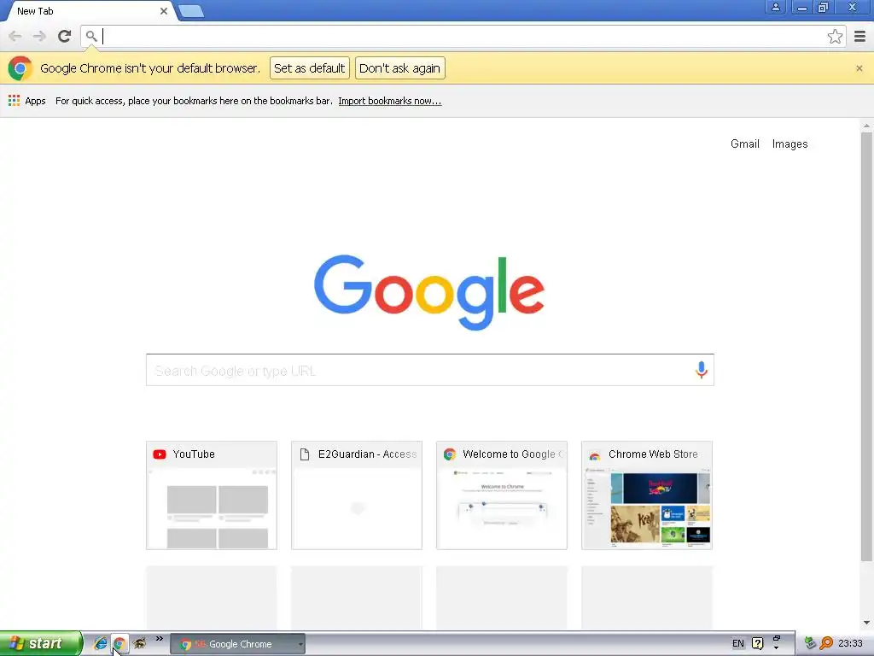The height and width of the screenshot is (656, 874).
Task: Click the Search Google or type URL box
Action: click(429, 370)
